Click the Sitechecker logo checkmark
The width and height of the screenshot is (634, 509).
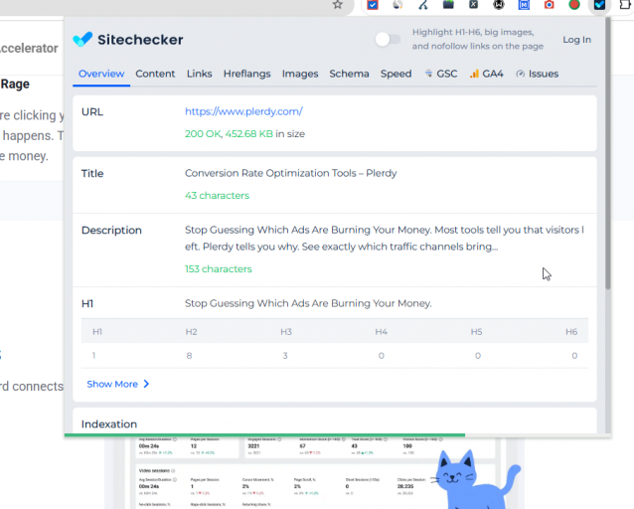(x=82, y=39)
